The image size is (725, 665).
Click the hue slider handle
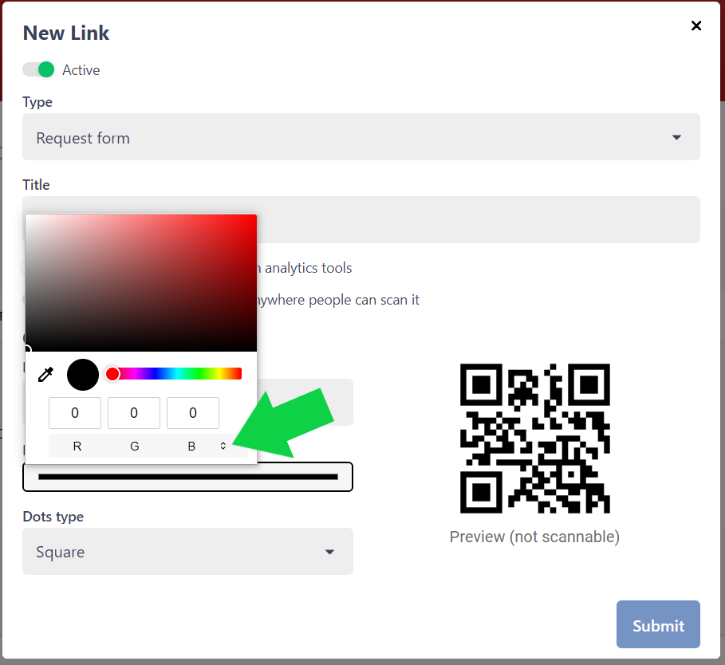point(112,374)
